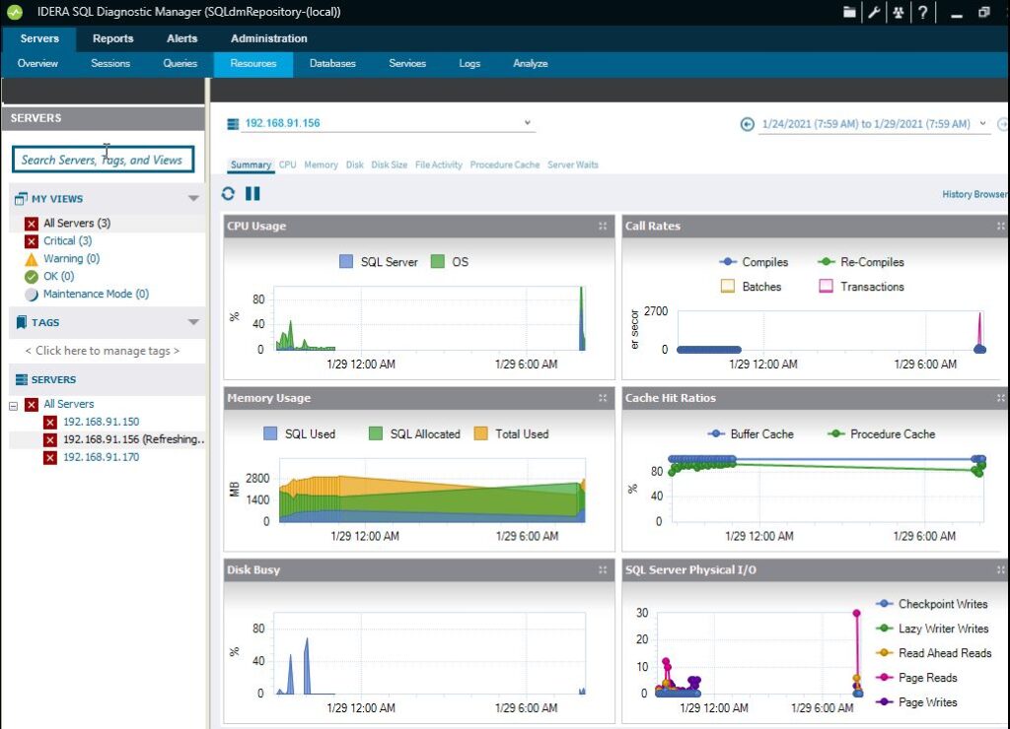The height and width of the screenshot is (729, 1010).
Task: Switch to the Logs sub-tab
Action: pyautogui.click(x=469, y=64)
